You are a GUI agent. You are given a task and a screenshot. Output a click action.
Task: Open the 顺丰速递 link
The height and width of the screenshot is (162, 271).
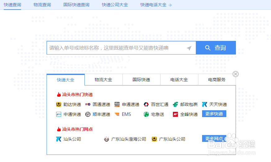102,114
